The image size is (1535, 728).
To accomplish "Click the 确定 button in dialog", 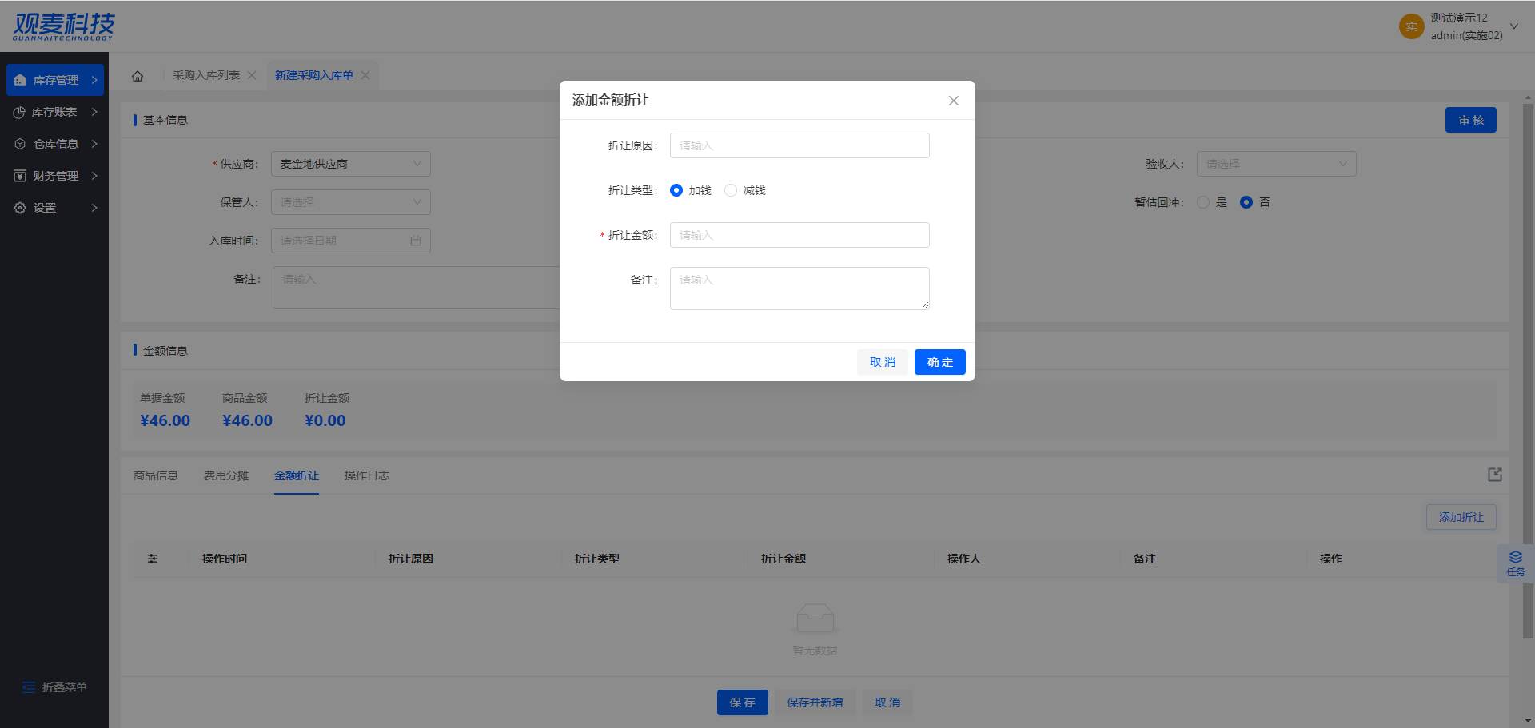I will [x=939, y=362].
